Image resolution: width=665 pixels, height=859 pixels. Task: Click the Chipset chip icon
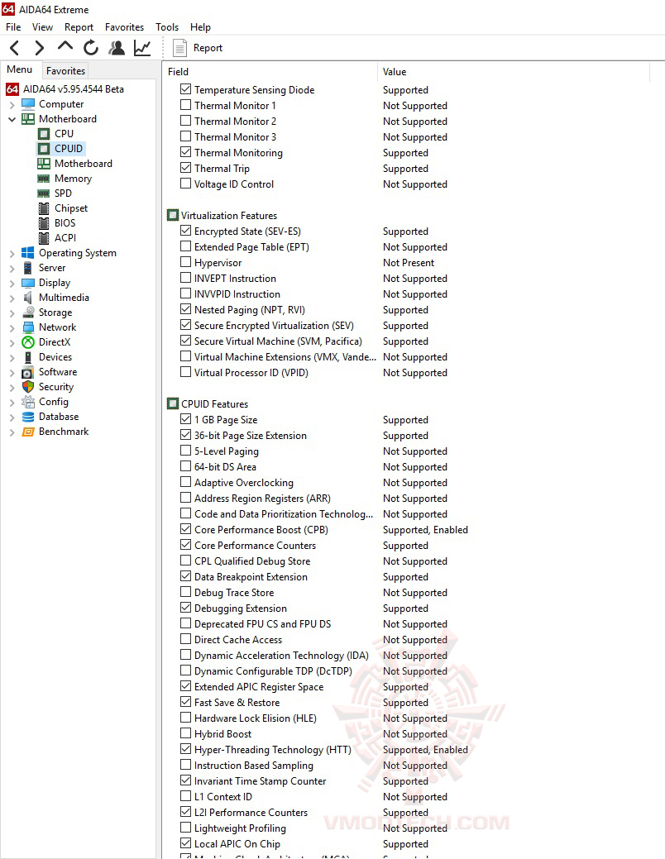coord(44,208)
